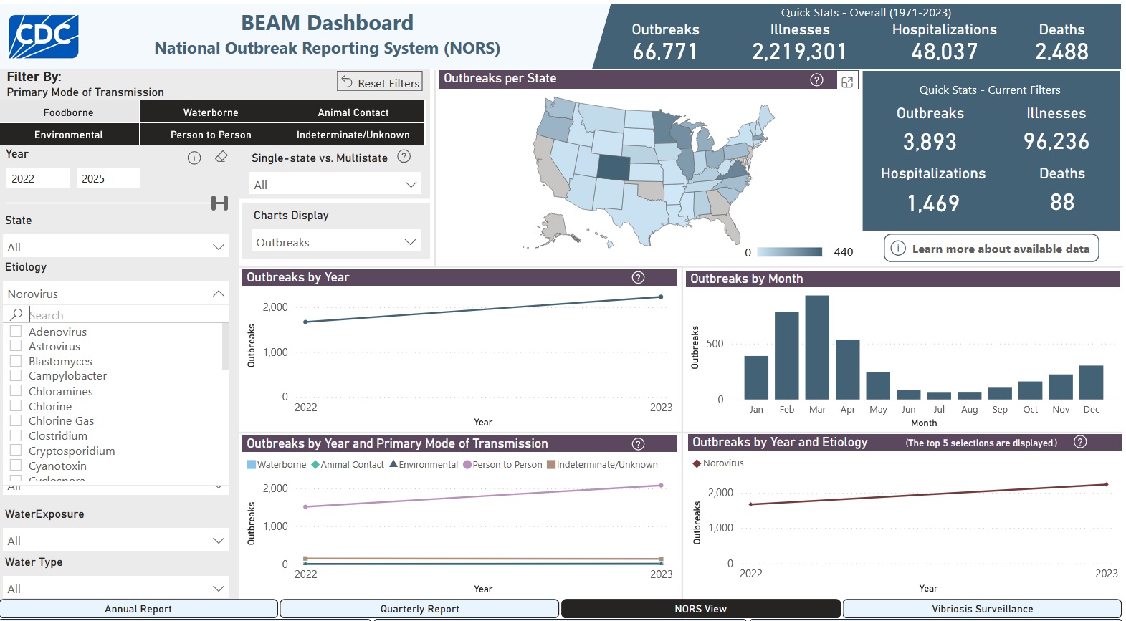Switch to the Vibriosis Surveillance tab
Image resolution: width=1126 pixels, height=621 pixels.
click(982, 609)
